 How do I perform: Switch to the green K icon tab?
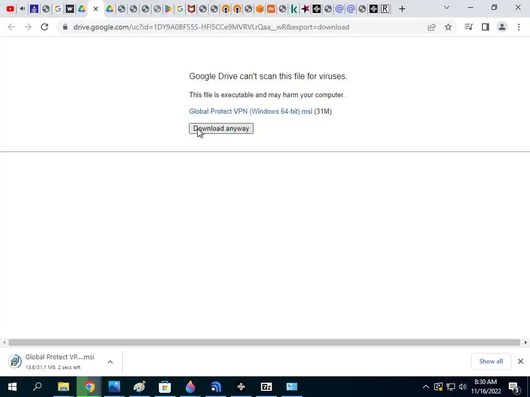(294, 9)
